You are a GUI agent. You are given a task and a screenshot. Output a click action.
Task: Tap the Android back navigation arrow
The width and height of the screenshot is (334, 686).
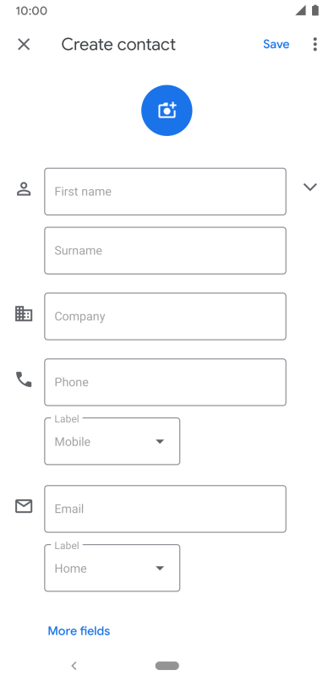[74, 666]
